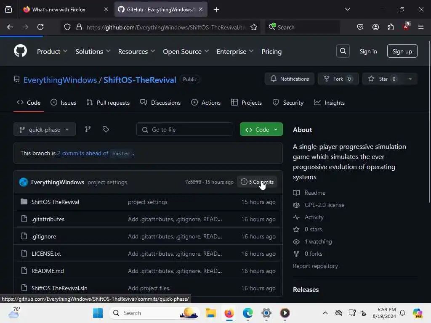
Task: Open Firefox View icon at top left
Action: [8, 10]
